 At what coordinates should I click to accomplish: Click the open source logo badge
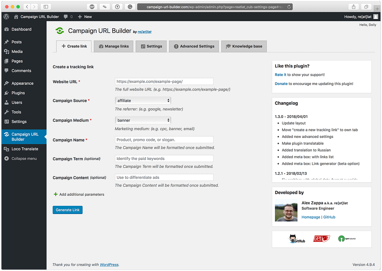coord(347,239)
